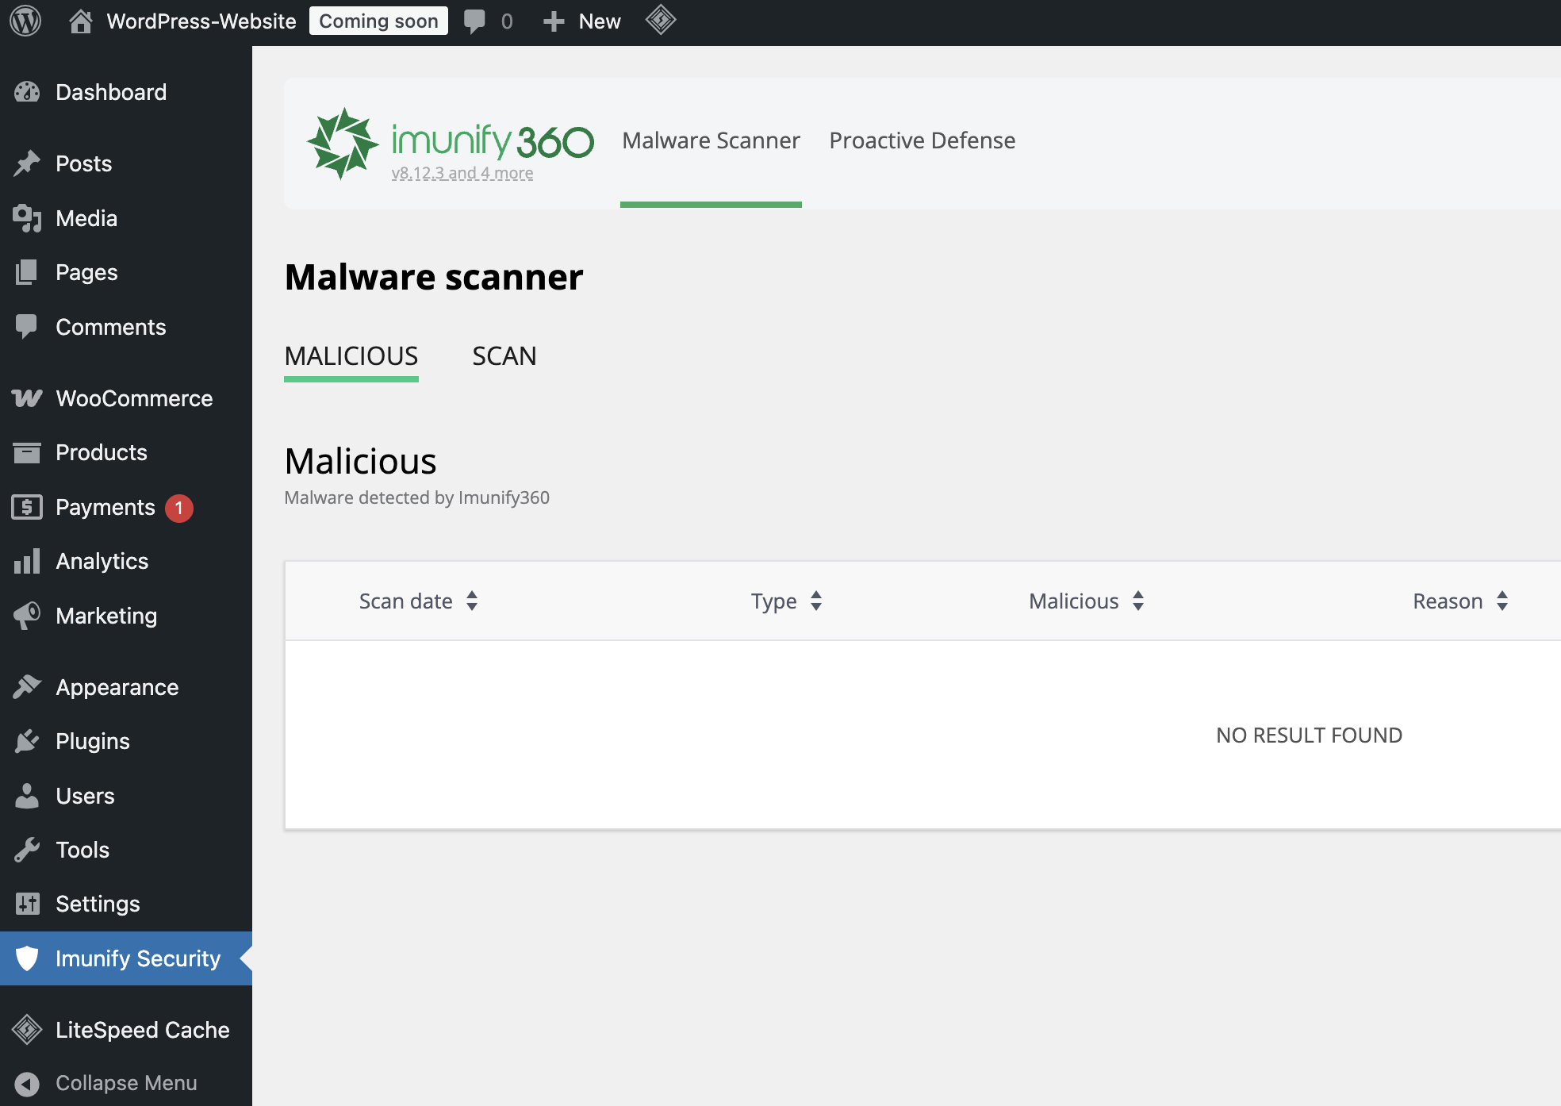Open the v8.12.3 and 4 more version link
Viewport: 1561px width, 1106px height.
coord(462,173)
